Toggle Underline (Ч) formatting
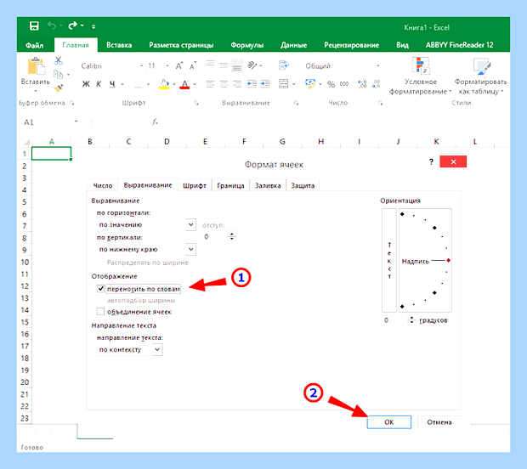The width and height of the screenshot is (527, 469). click(x=112, y=84)
